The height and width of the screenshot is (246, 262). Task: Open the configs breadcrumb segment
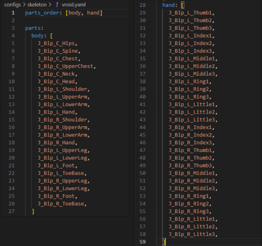pyautogui.click(x=13, y=5)
